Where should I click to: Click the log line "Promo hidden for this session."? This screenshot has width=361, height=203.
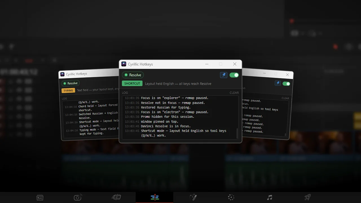point(168,117)
